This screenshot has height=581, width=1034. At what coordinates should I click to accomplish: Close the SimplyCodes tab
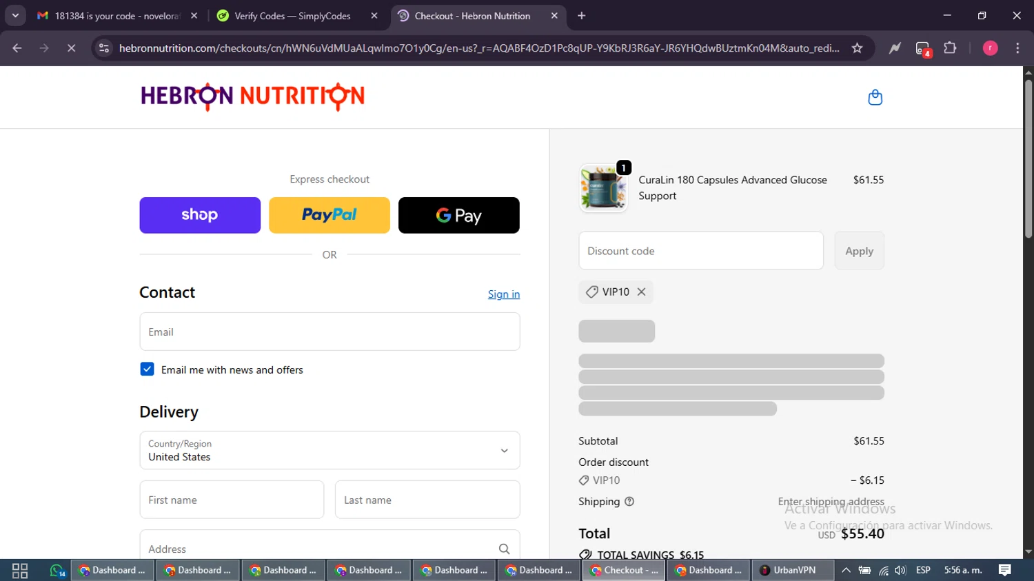(x=374, y=16)
